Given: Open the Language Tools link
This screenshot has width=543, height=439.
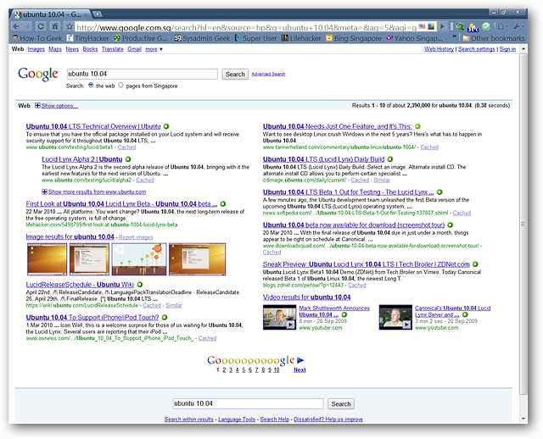Looking at the screenshot, I should pyautogui.click(x=237, y=419).
